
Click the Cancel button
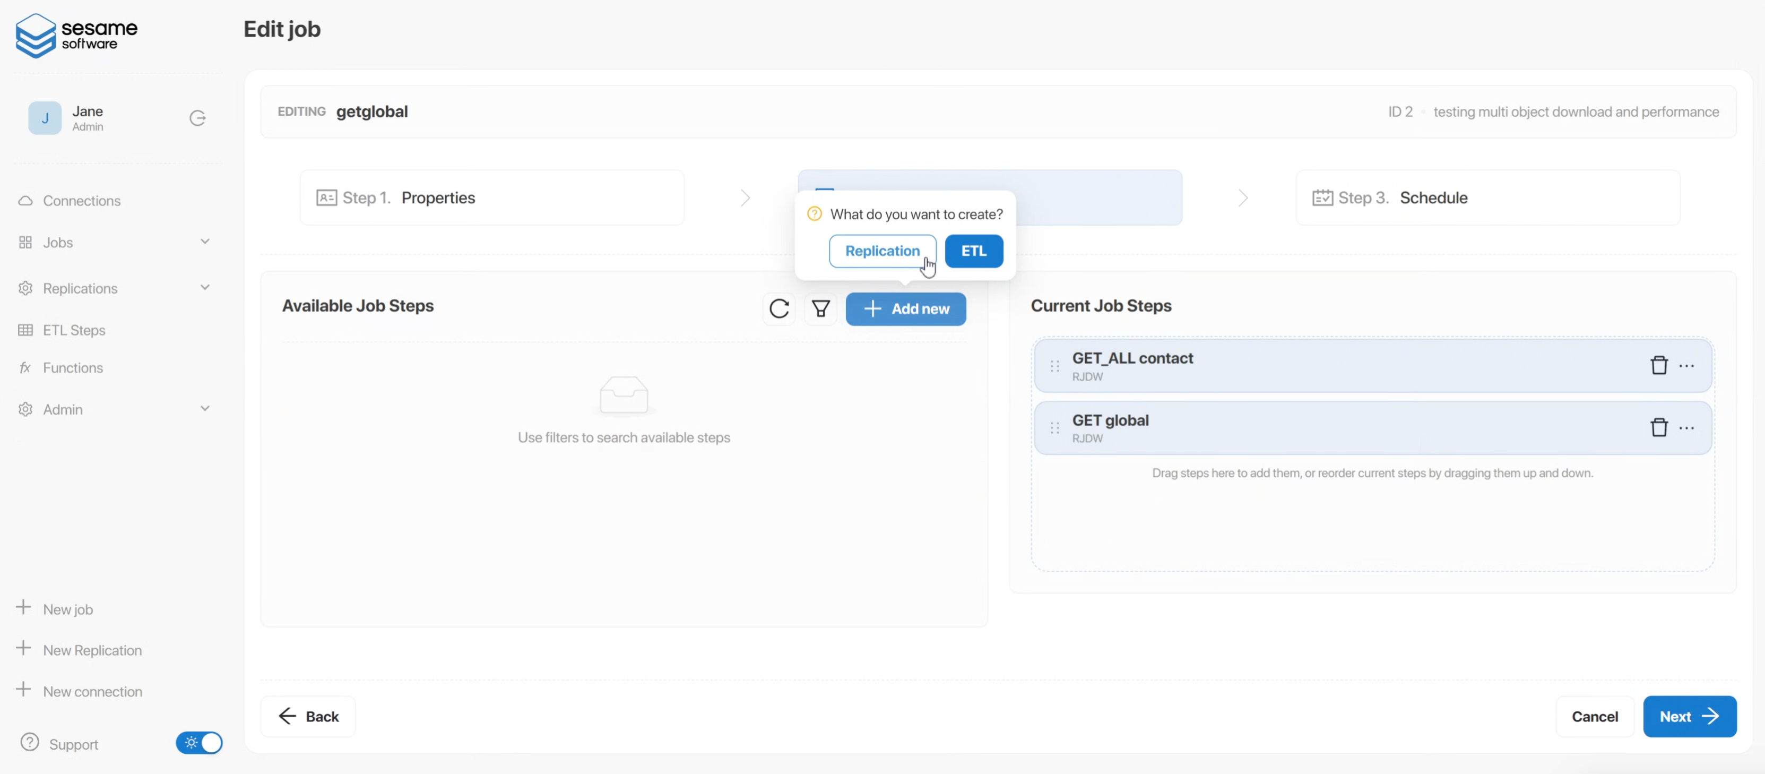[1595, 717]
